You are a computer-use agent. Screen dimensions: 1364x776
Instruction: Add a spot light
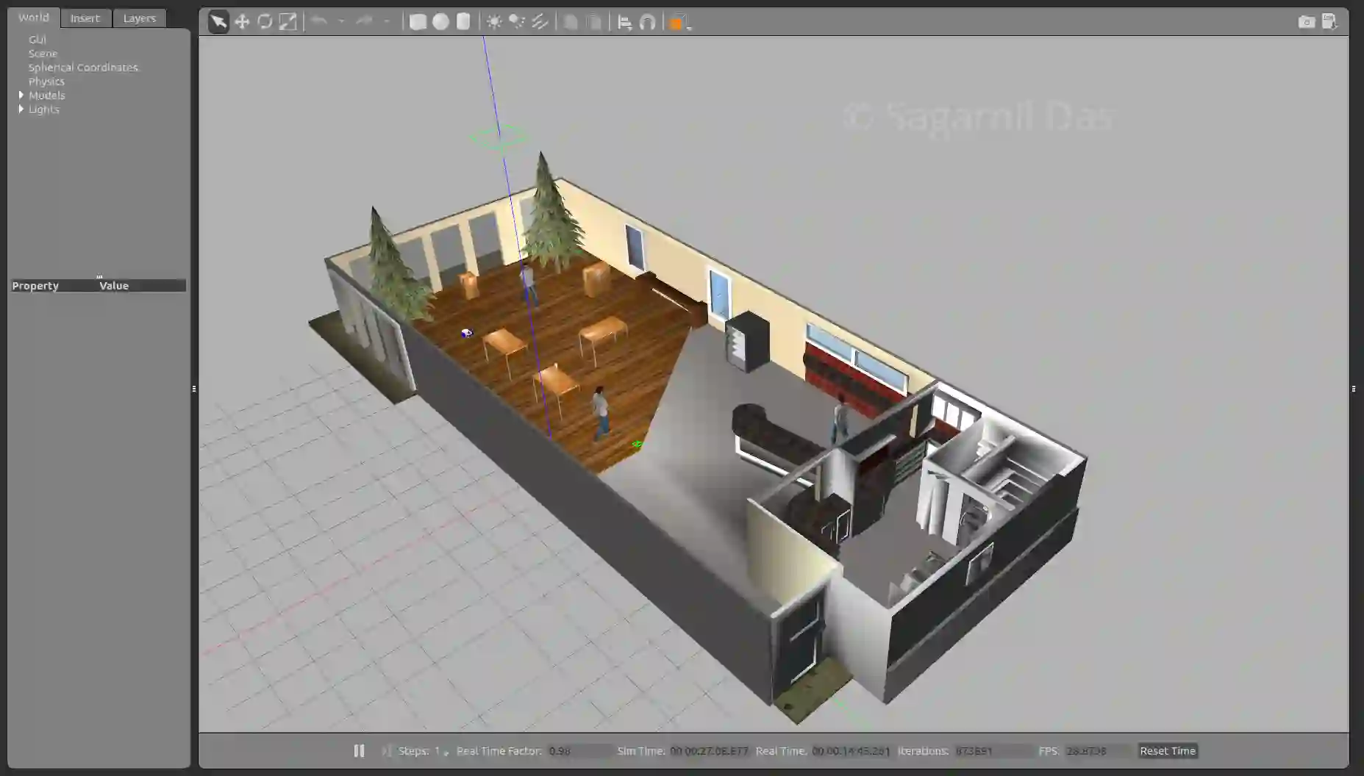(x=517, y=22)
